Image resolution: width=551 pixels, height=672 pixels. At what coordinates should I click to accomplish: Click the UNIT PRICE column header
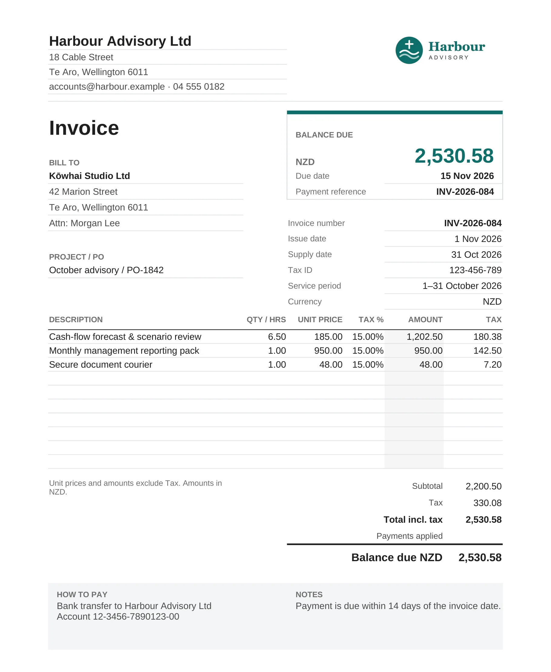click(x=320, y=319)
